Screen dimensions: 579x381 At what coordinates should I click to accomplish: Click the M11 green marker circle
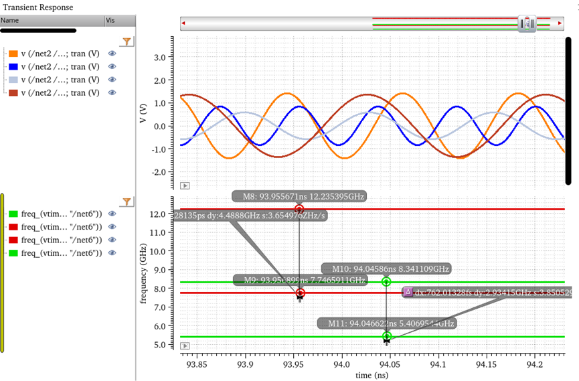click(x=387, y=336)
